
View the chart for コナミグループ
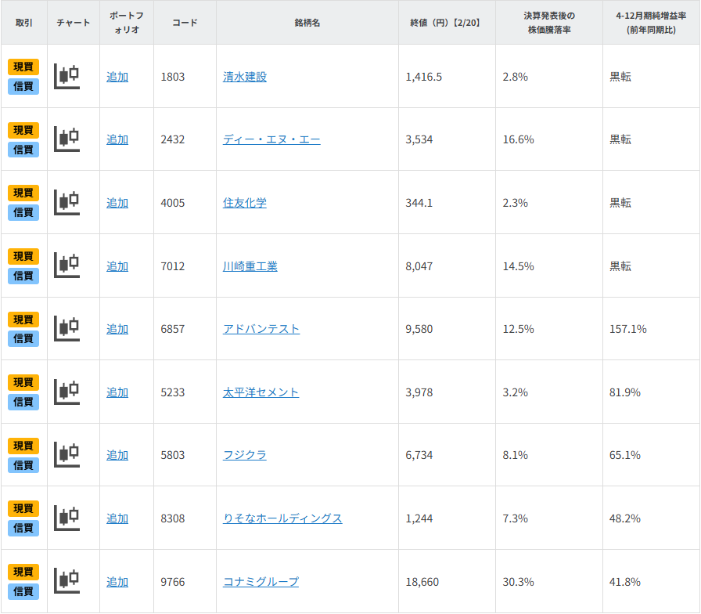67,581
